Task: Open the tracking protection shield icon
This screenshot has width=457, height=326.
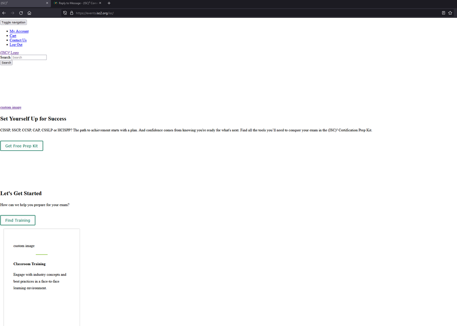Action: pyautogui.click(x=65, y=13)
